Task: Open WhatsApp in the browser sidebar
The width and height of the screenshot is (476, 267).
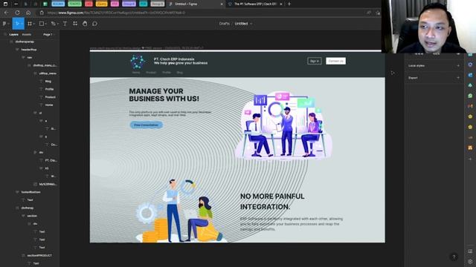Action: (470, 96)
